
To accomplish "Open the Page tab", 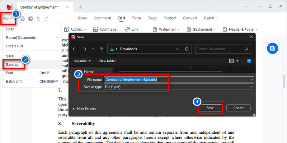I will (x=152, y=18).
